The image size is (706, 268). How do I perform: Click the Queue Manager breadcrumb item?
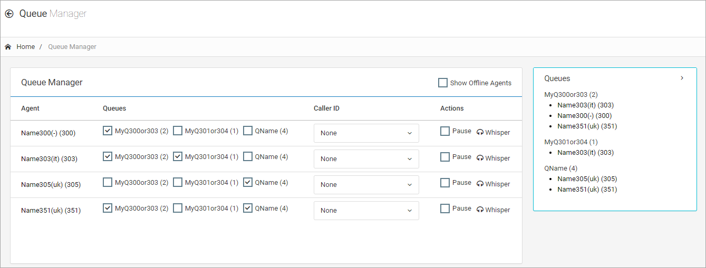pos(72,47)
